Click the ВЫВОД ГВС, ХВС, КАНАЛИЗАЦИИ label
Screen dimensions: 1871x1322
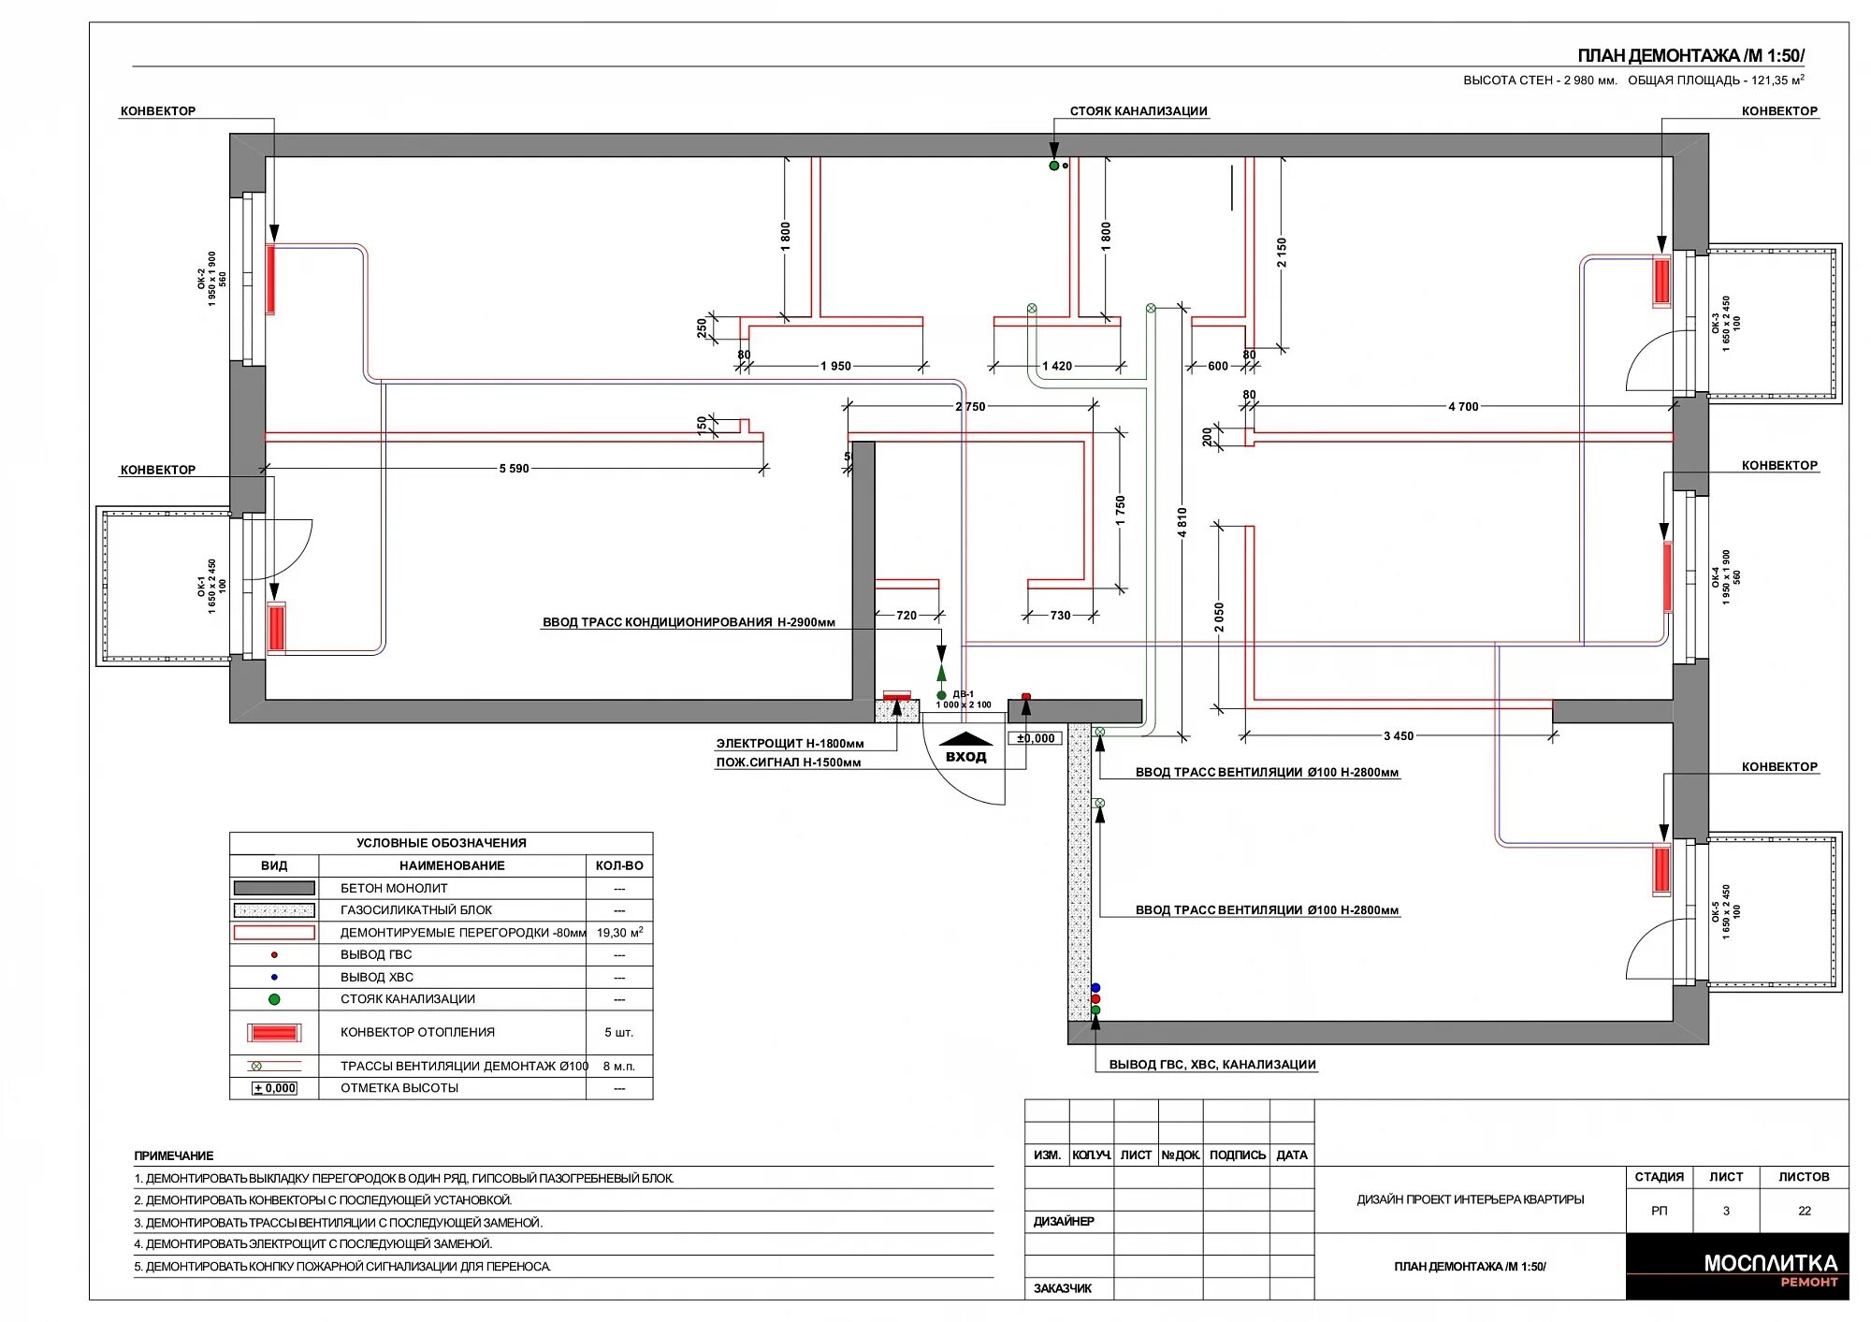click(x=1211, y=1065)
